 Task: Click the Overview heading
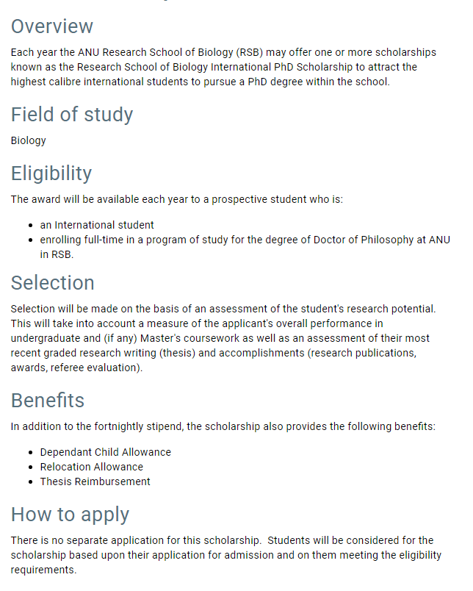point(52,26)
